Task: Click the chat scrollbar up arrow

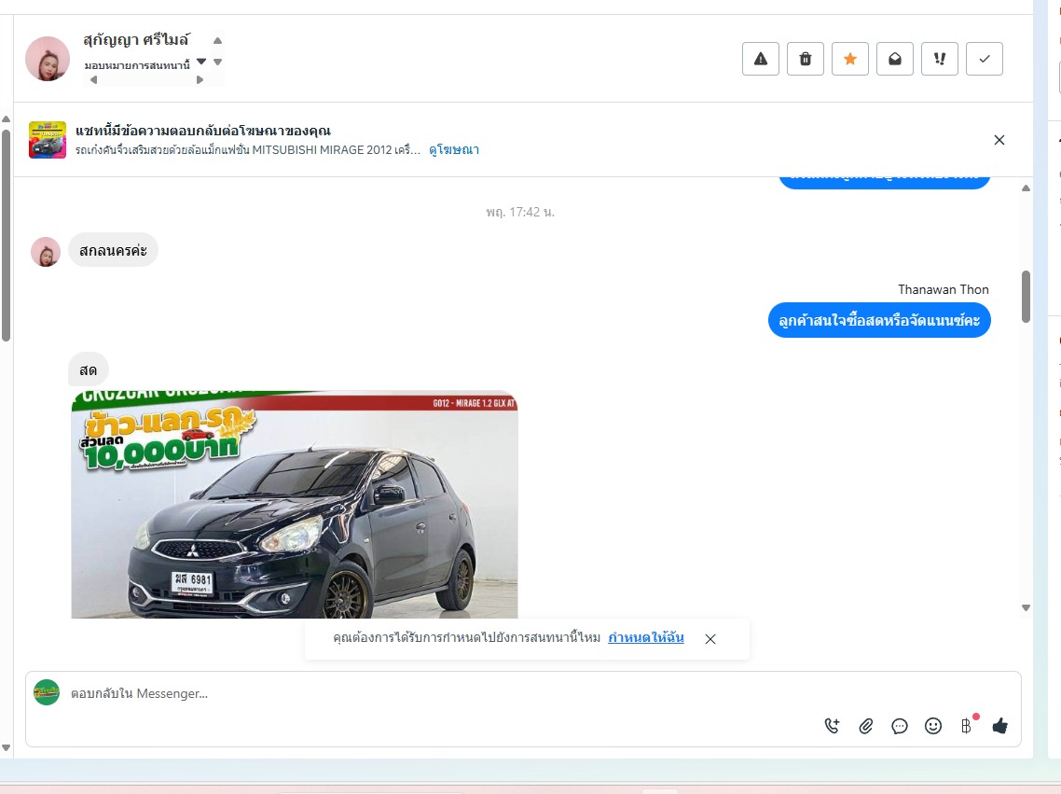Action: click(1026, 188)
